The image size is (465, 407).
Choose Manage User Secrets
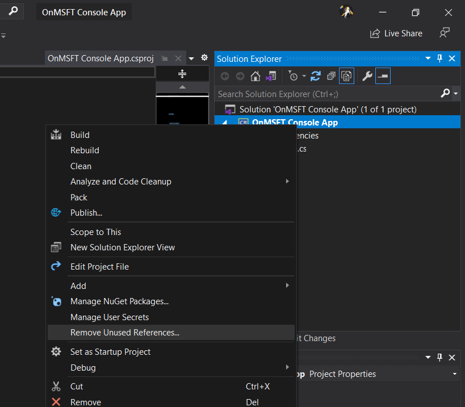(x=171, y=317)
